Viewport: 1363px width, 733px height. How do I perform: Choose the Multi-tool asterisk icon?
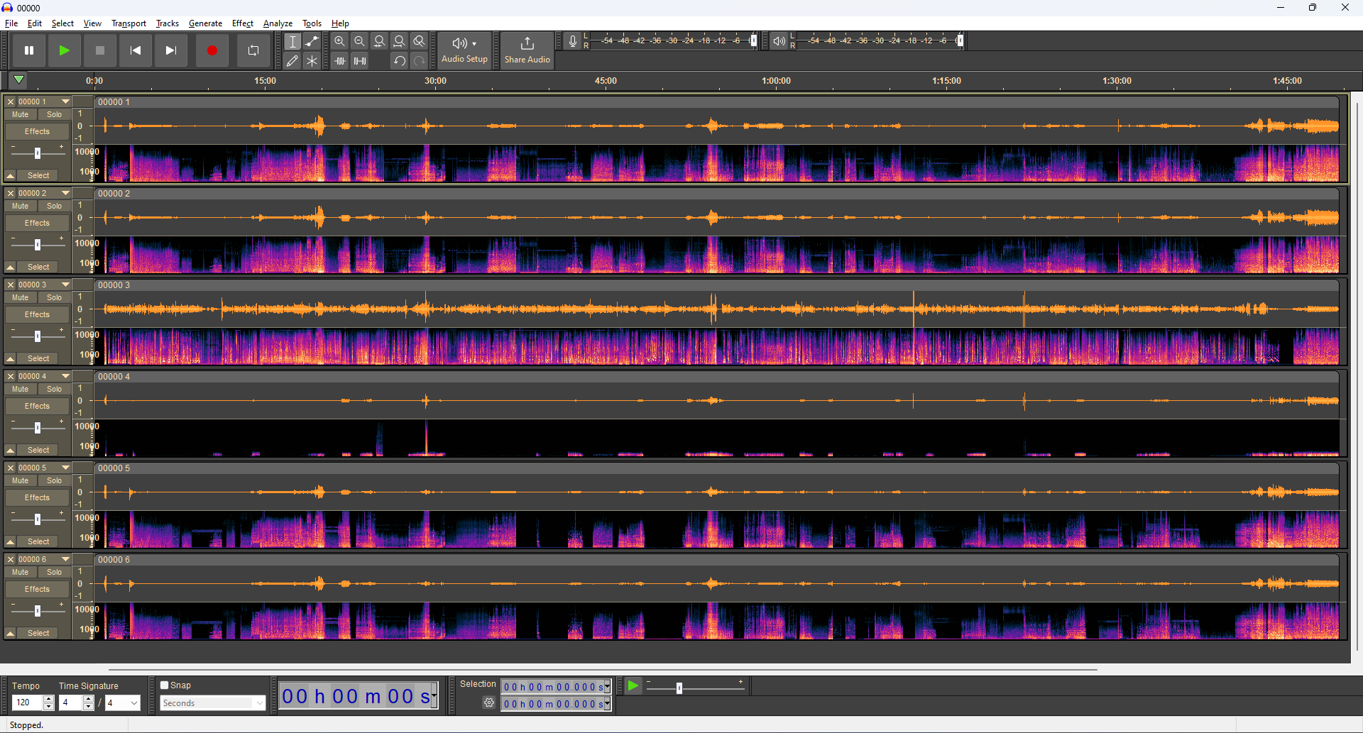pyautogui.click(x=312, y=61)
